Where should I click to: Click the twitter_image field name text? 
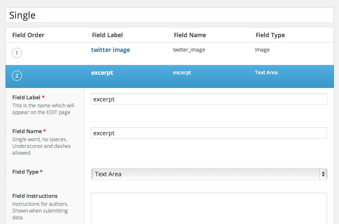click(x=189, y=50)
